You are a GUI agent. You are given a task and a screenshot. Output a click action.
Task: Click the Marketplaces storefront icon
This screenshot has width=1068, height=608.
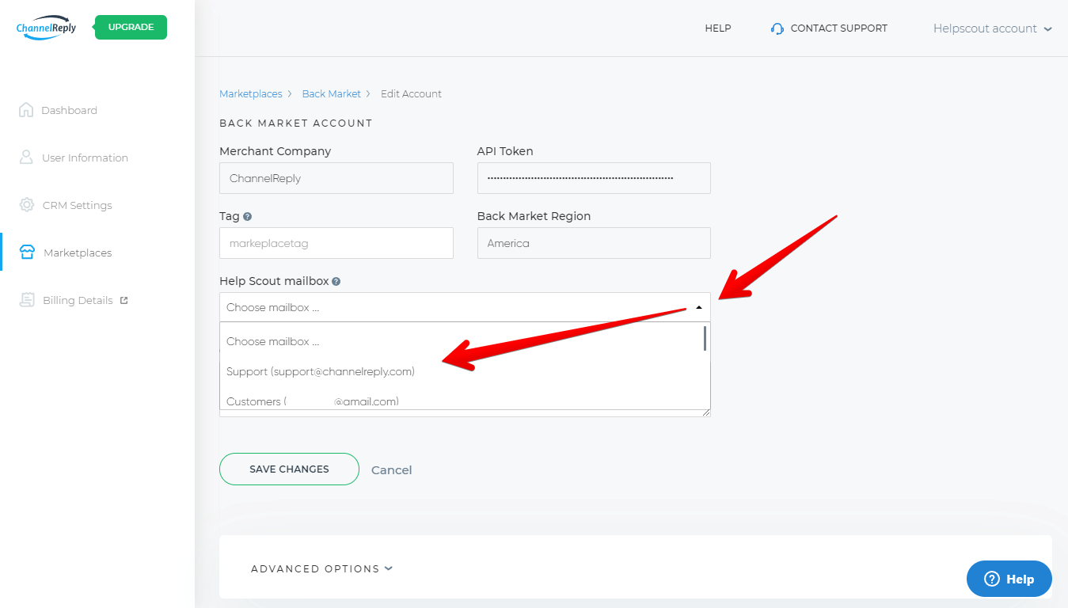point(27,253)
